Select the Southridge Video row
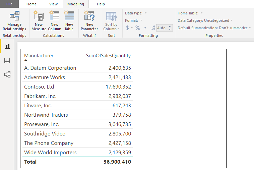Screen dimensions: 254x170 [x=78, y=134]
